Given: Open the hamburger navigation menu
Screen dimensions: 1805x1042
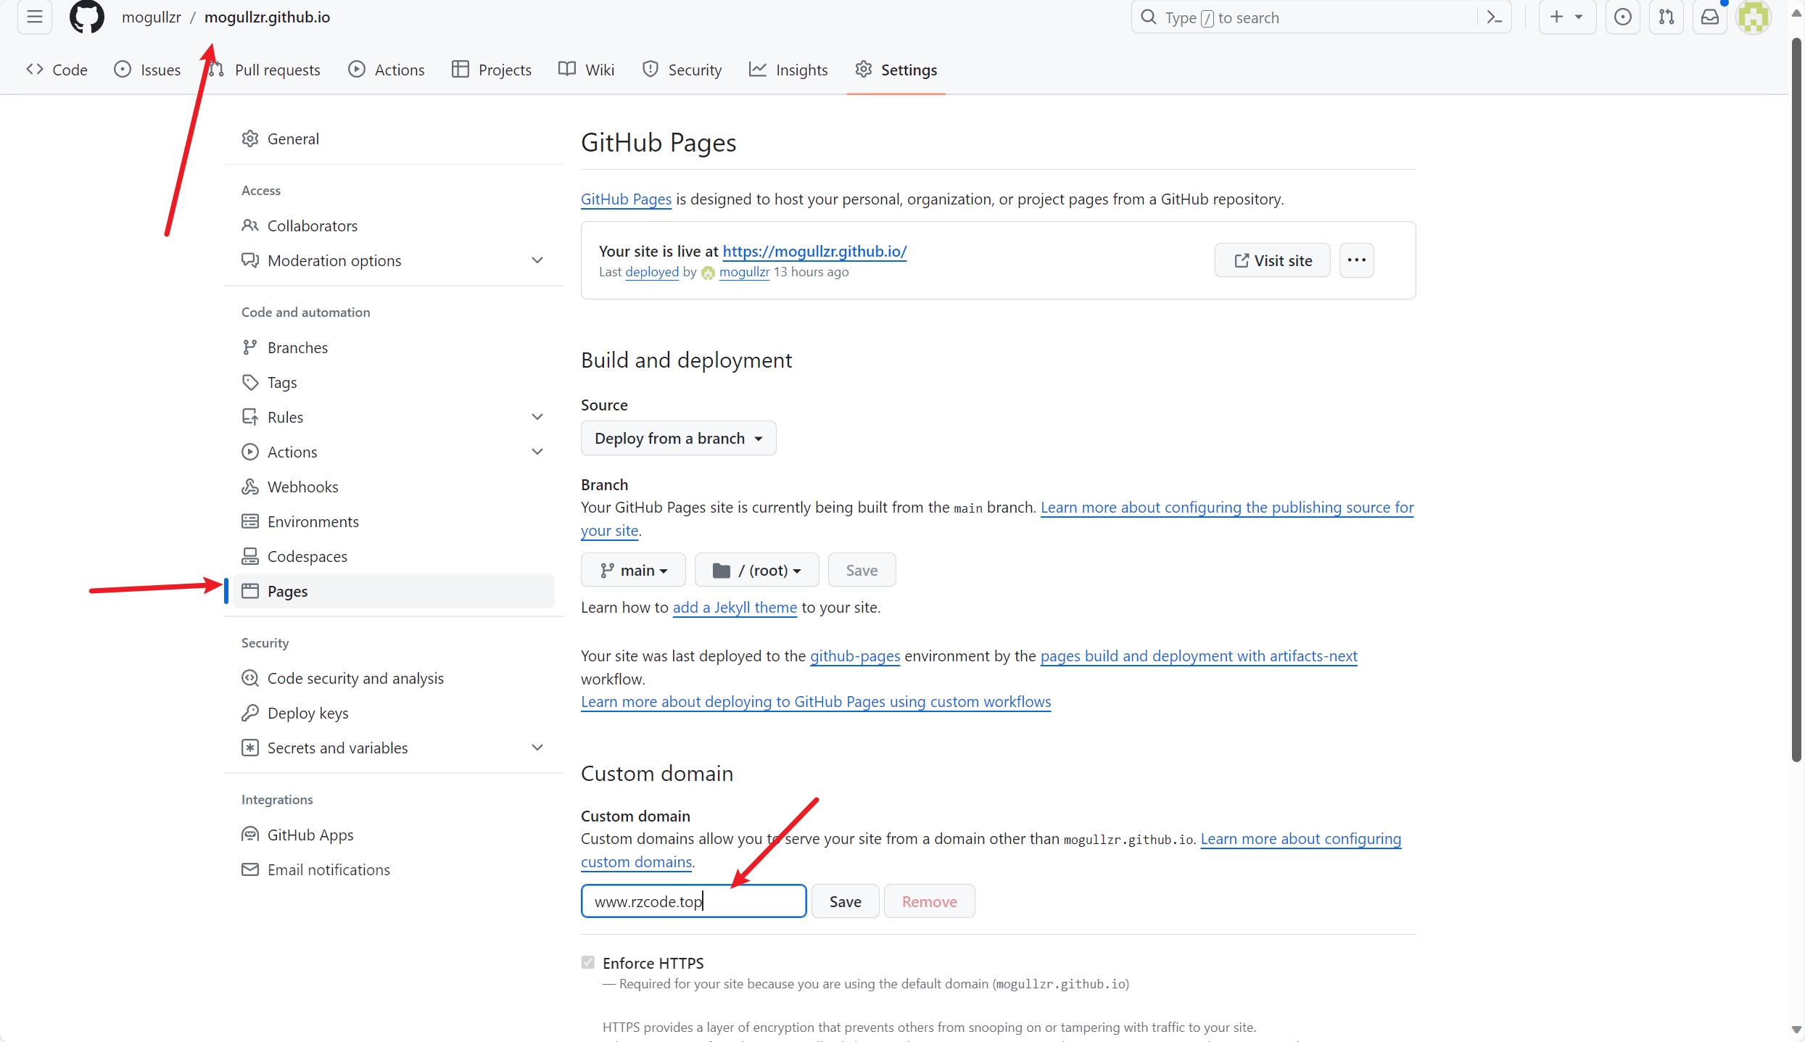Looking at the screenshot, I should 35,17.
